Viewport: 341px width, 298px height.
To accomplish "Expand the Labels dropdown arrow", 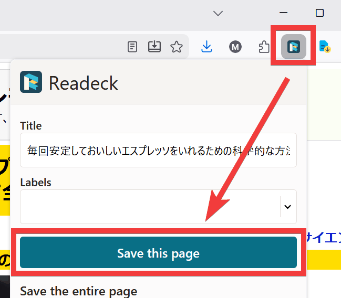I will click(x=287, y=207).
